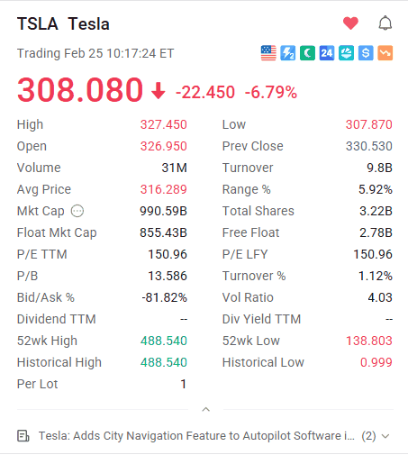Click the Bid/Ask % value -81.82%
Screen dimensions: 408x455
coord(164,297)
